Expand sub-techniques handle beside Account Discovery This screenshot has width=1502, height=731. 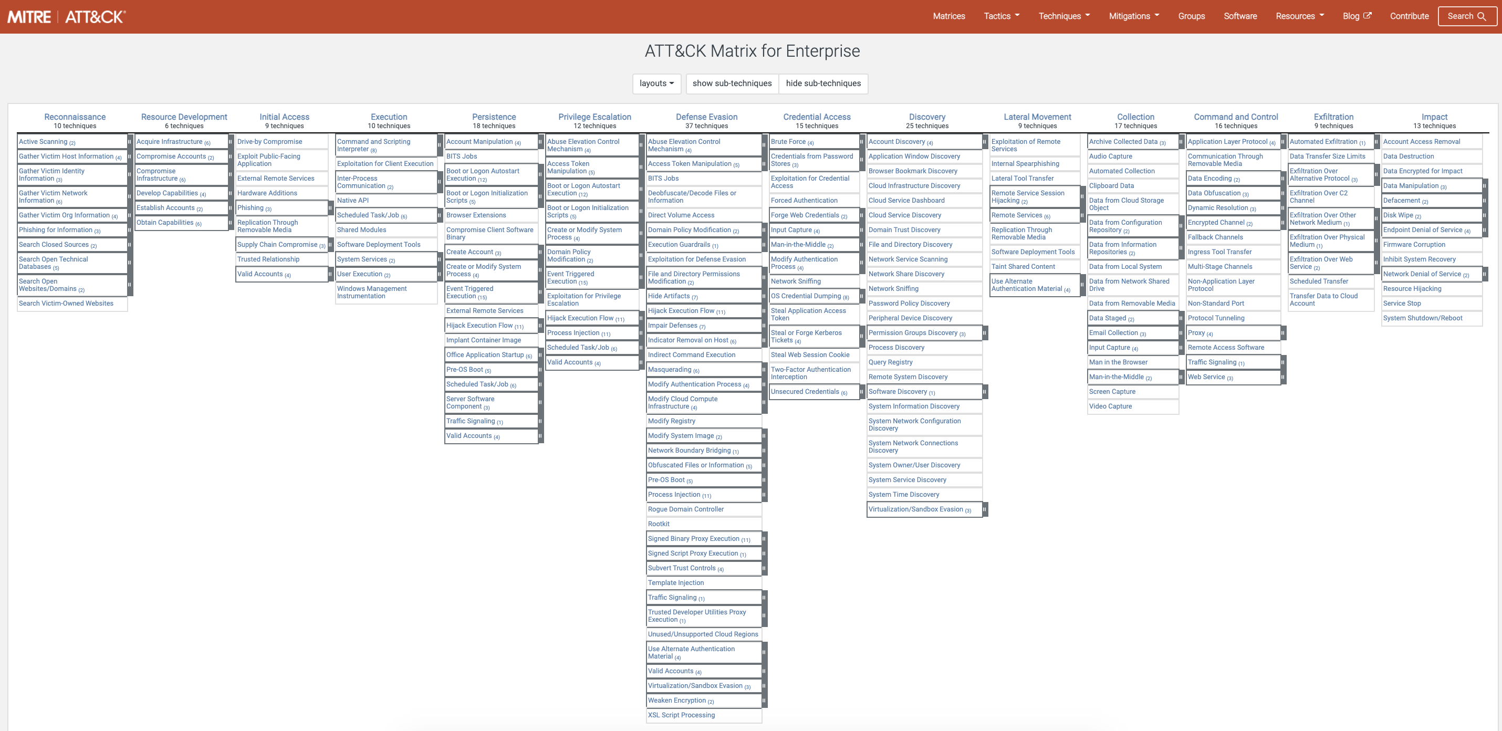pos(985,142)
